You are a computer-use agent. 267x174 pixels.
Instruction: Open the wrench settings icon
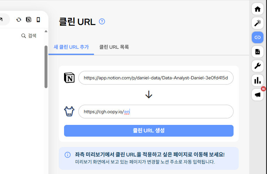pyautogui.click(x=258, y=66)
